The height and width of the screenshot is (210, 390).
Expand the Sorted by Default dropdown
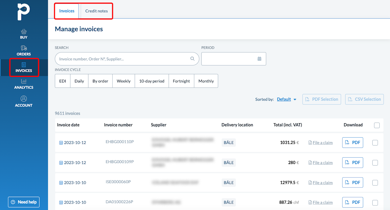[287, 99]
